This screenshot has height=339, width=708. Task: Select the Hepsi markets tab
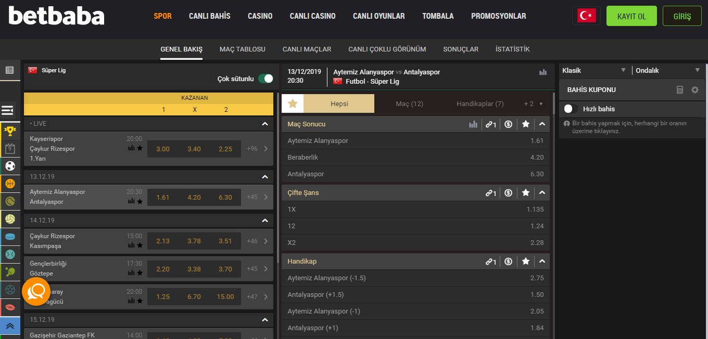339,103
